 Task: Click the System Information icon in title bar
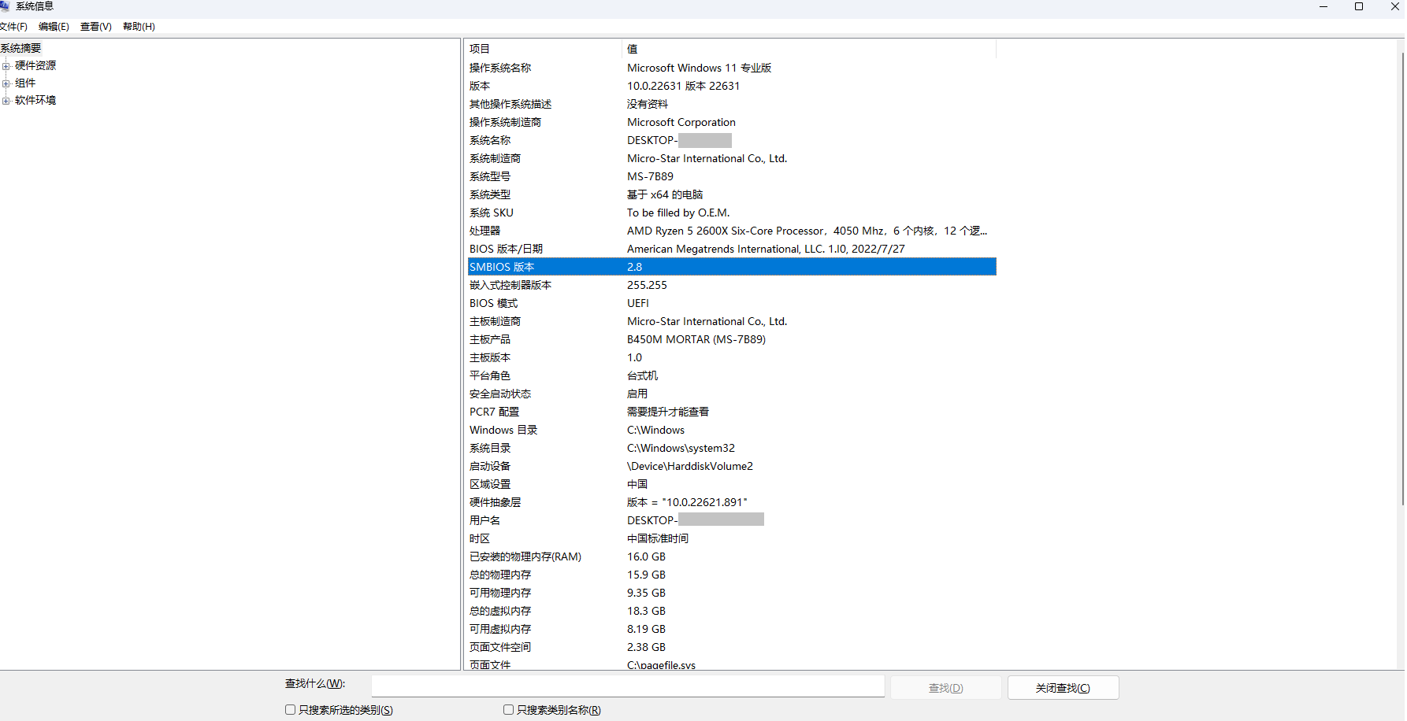click(x=6, y=6)
